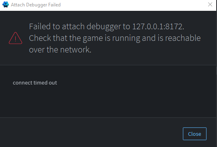Viewport: 217px width, 147px height.
Task: Select the 127.0.0.1:8172 address text
Action: [158, 26]
